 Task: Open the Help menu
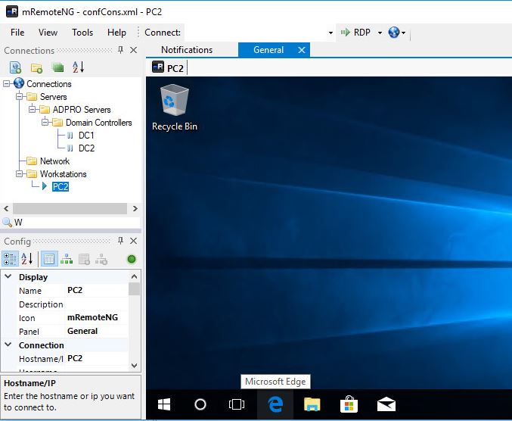[x=116, y=33]
